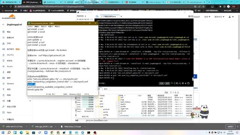Click the settings gear icon in FinalShell terminal toolbar
The width and height of the screenshot is (240, 135).
click(x=183, y=83)
